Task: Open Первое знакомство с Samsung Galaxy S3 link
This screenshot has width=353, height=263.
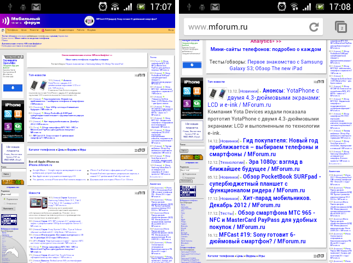Action: [276, 65]
